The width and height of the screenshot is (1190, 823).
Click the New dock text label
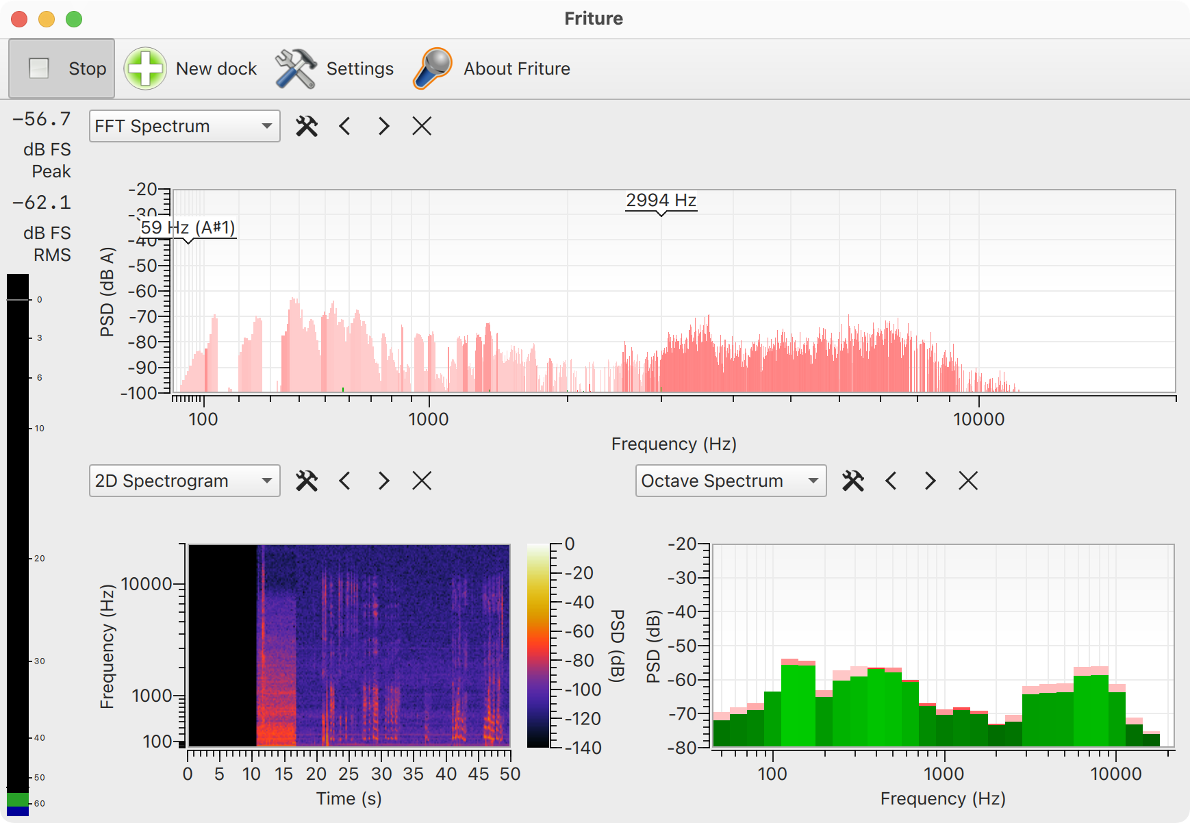pyautogui.click(x=216, y=68)
